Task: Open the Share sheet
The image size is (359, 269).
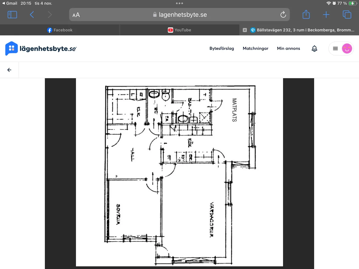Action: [x=306, y=14]
